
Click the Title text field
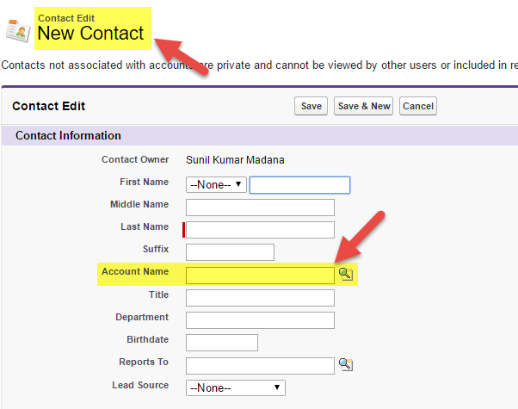pyautogui.click(x=260, y=297)
